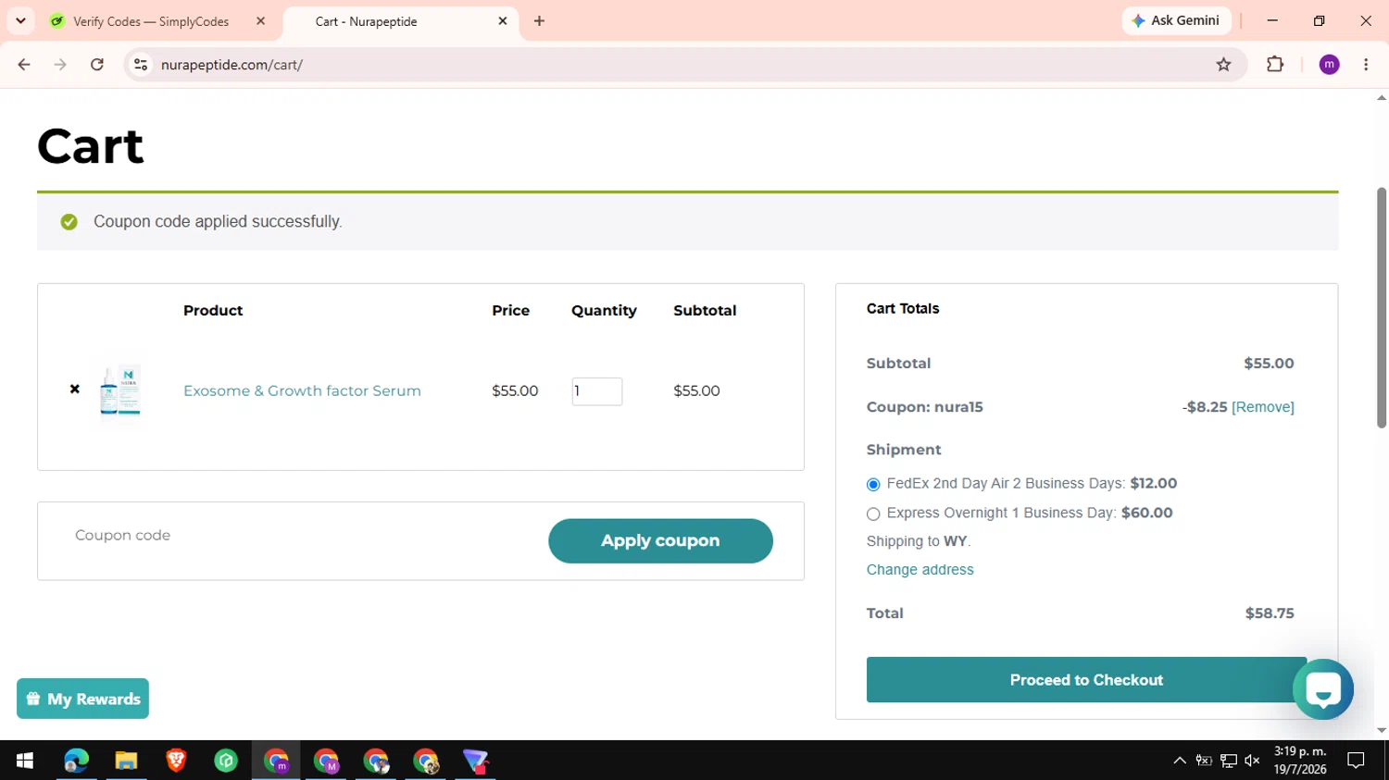The width and height of the screenshot is (1389, 780).
Task: Click the discount amount '-$8.25'
Action: (x=1205, y=407)
